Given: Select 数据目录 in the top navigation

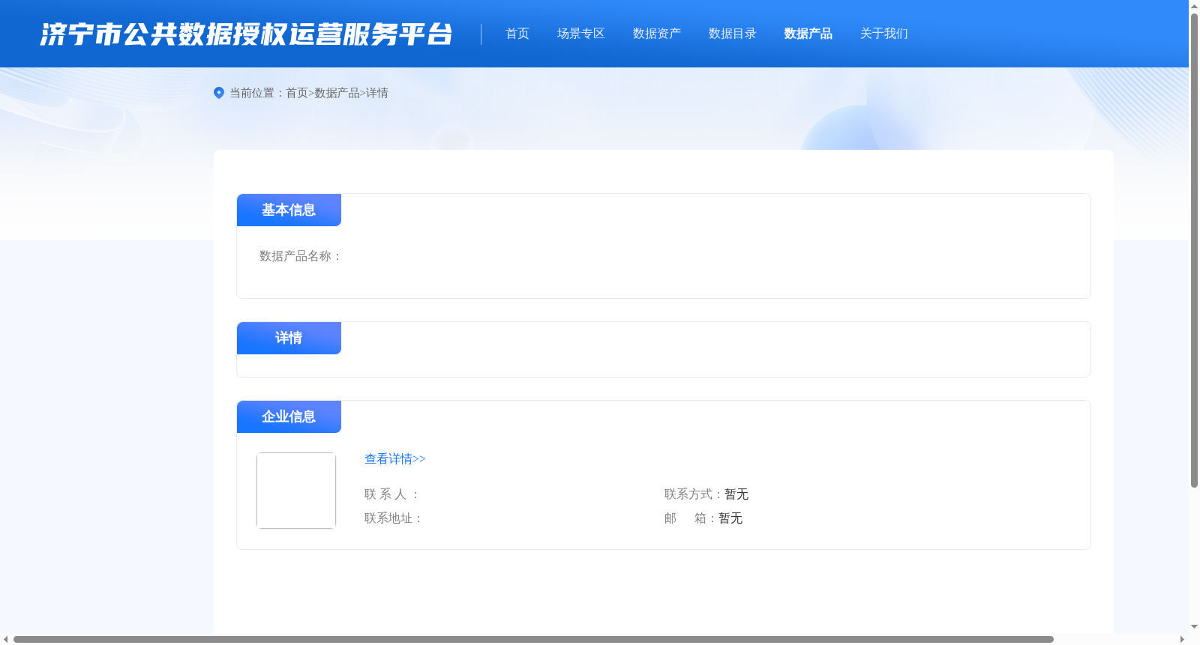Looking at the screenshot, I should (x=733, y=34).
